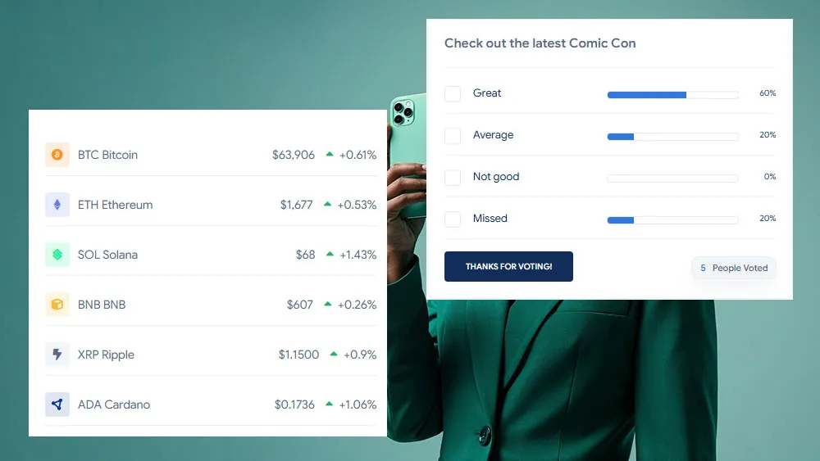Click the green Solana icon

pos(57,255)
